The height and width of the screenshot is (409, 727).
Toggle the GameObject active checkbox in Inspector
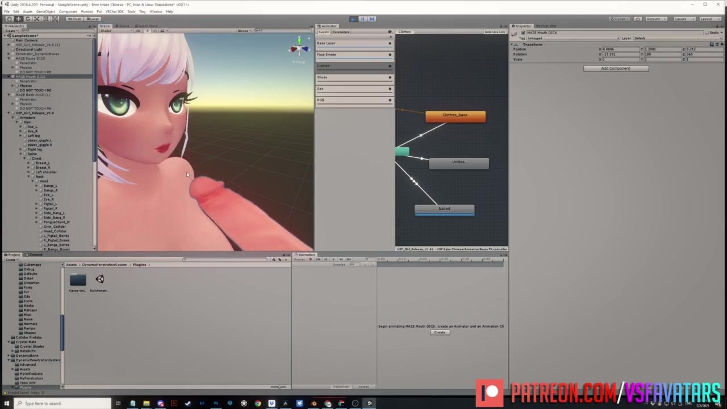click(x=523, y=32)
